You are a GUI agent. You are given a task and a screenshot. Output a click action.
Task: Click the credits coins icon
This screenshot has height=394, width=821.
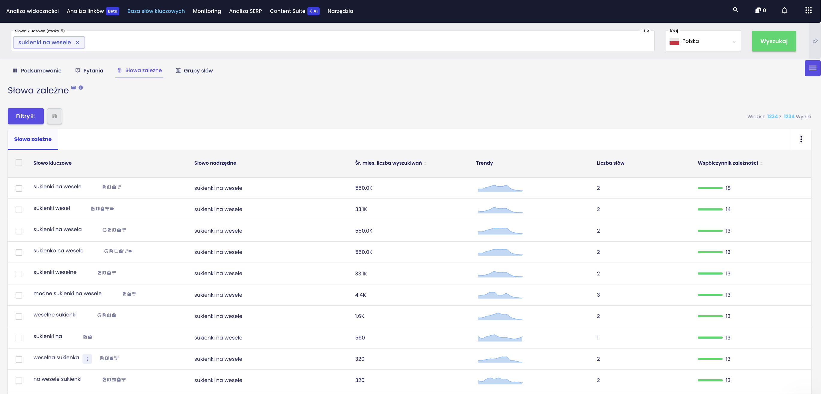tap(758, 10)
